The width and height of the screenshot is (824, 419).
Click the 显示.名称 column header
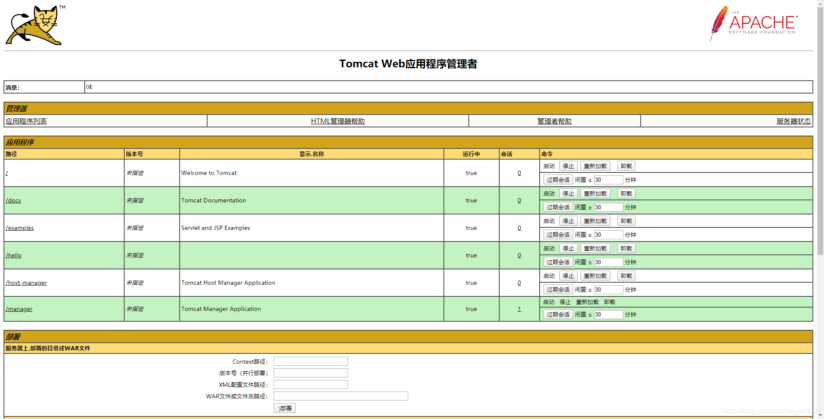pos(311,154)
